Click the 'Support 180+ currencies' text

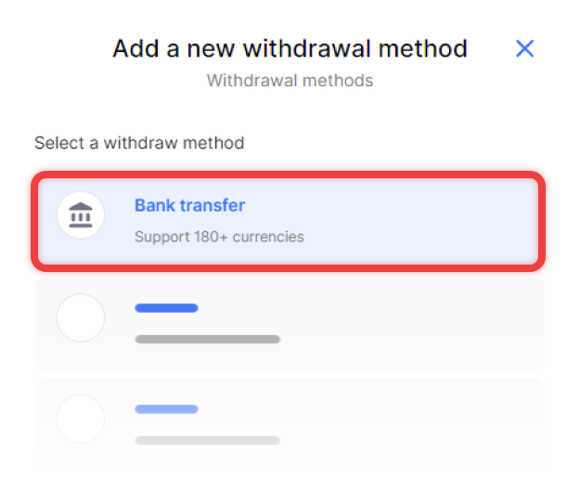[x=219, y=237]
